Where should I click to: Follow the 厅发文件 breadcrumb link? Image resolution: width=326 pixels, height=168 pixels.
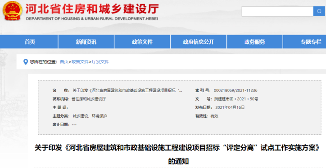tap(100, 62)
